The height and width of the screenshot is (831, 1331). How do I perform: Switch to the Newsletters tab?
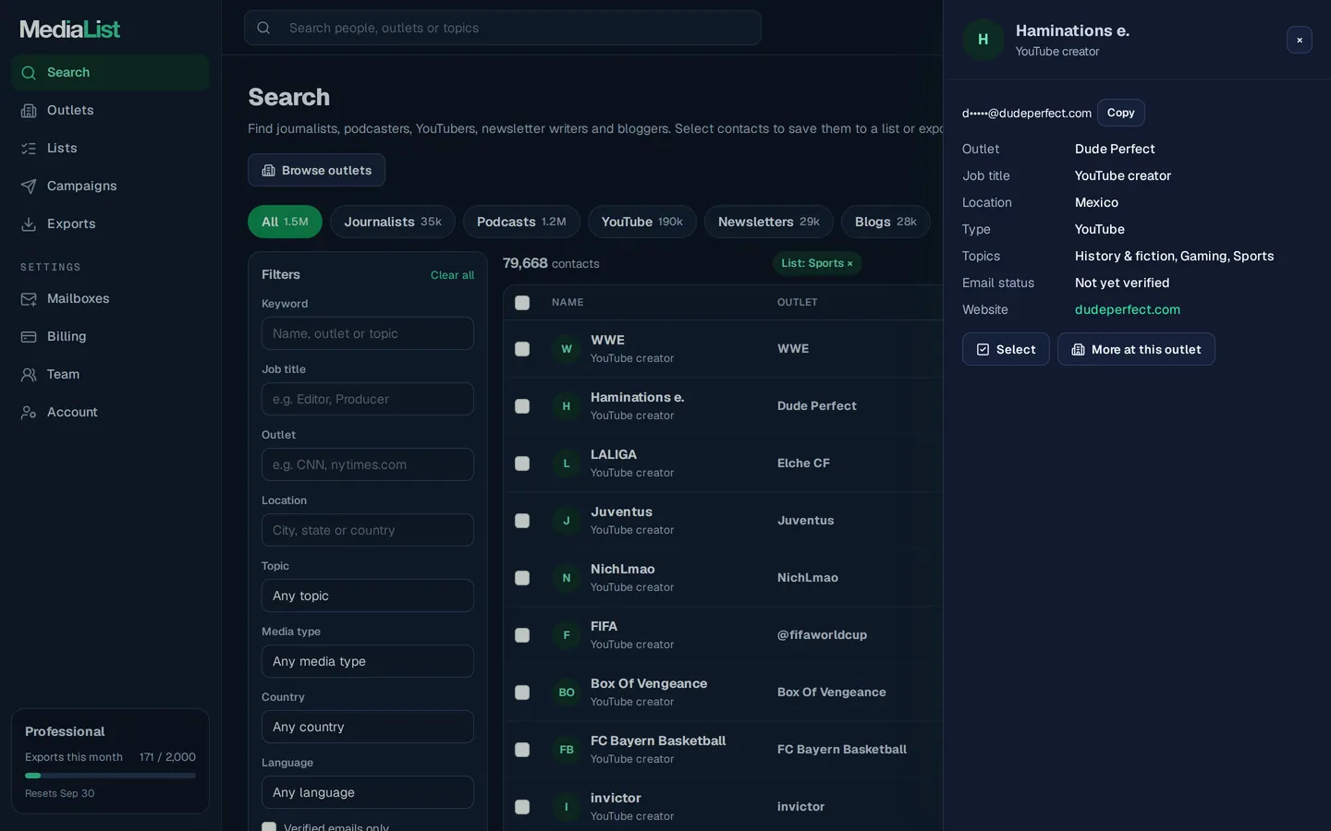(x=769, y=222)
